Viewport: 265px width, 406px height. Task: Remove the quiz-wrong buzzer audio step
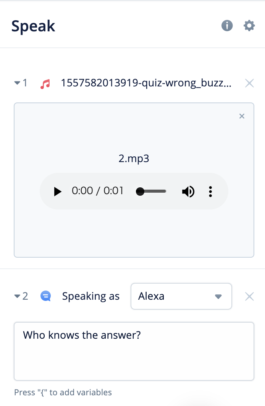click(x=249, y=83)
